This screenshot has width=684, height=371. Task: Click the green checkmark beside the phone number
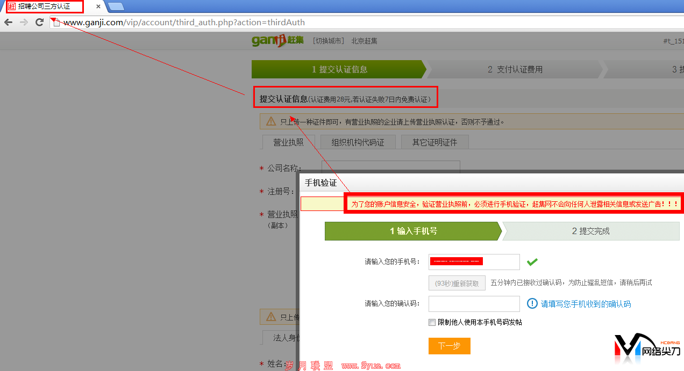click(x=532, y=262)
